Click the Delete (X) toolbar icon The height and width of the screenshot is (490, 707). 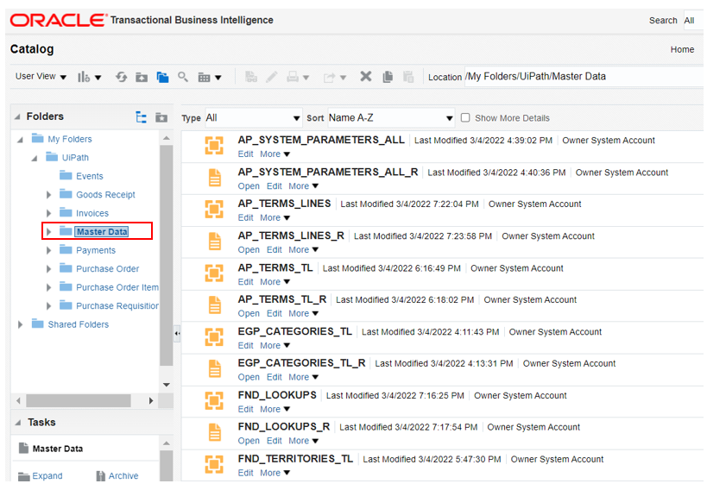[x=366, y=77]
